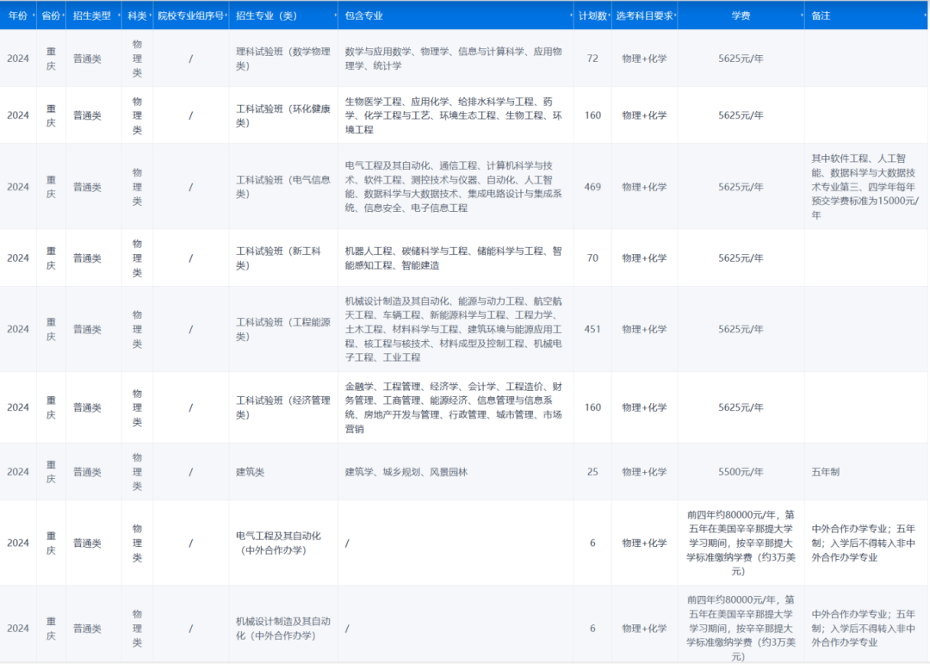Viewport: 930px width, 664px height.
Task: Open the 选考科目要求 filter icon
Action: point(674,14)
